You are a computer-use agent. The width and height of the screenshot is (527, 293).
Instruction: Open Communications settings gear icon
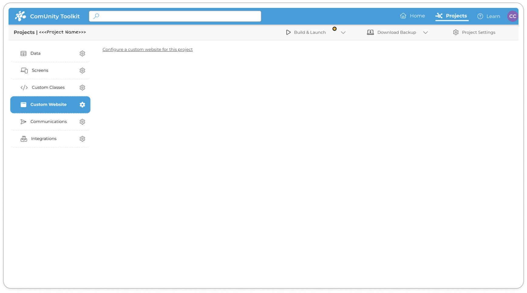(82, 122)
